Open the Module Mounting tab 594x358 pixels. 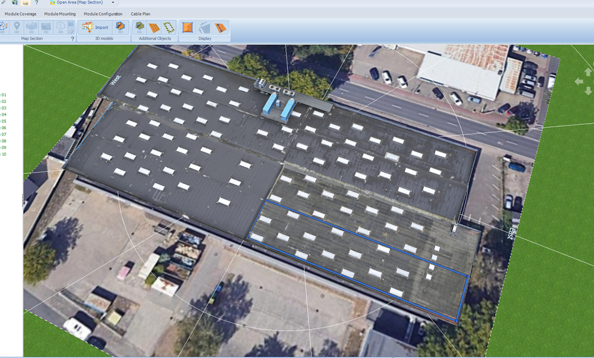tap(60, 14)
